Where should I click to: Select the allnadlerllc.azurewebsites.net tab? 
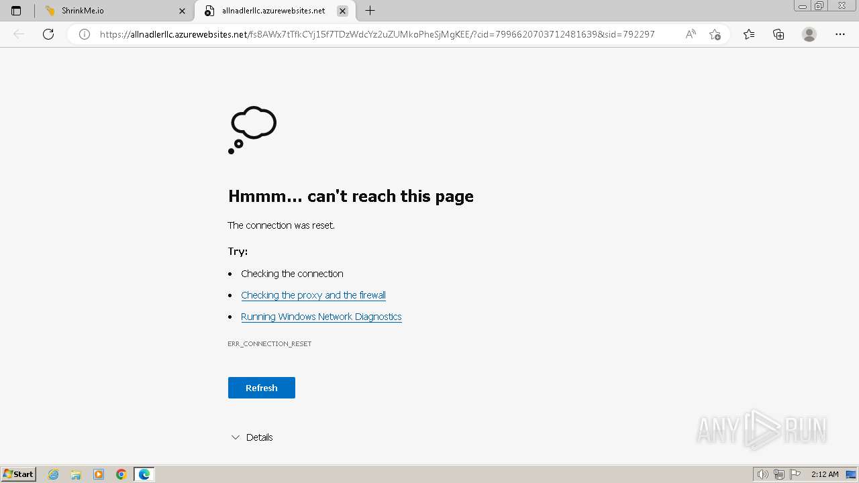click(x=274, y=11)
